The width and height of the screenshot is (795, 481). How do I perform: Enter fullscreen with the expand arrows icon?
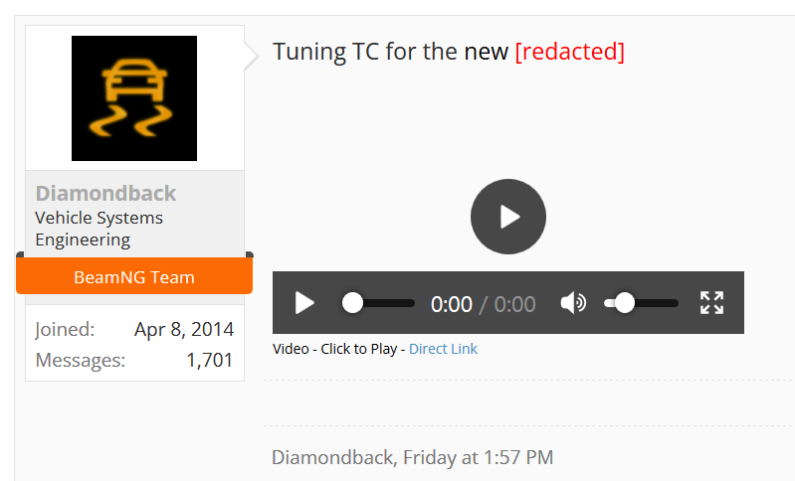[x=711, y=303]
